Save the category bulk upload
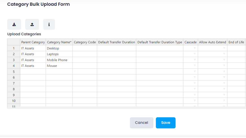Viewport: 246px width, 138px height. coord(166,123)
